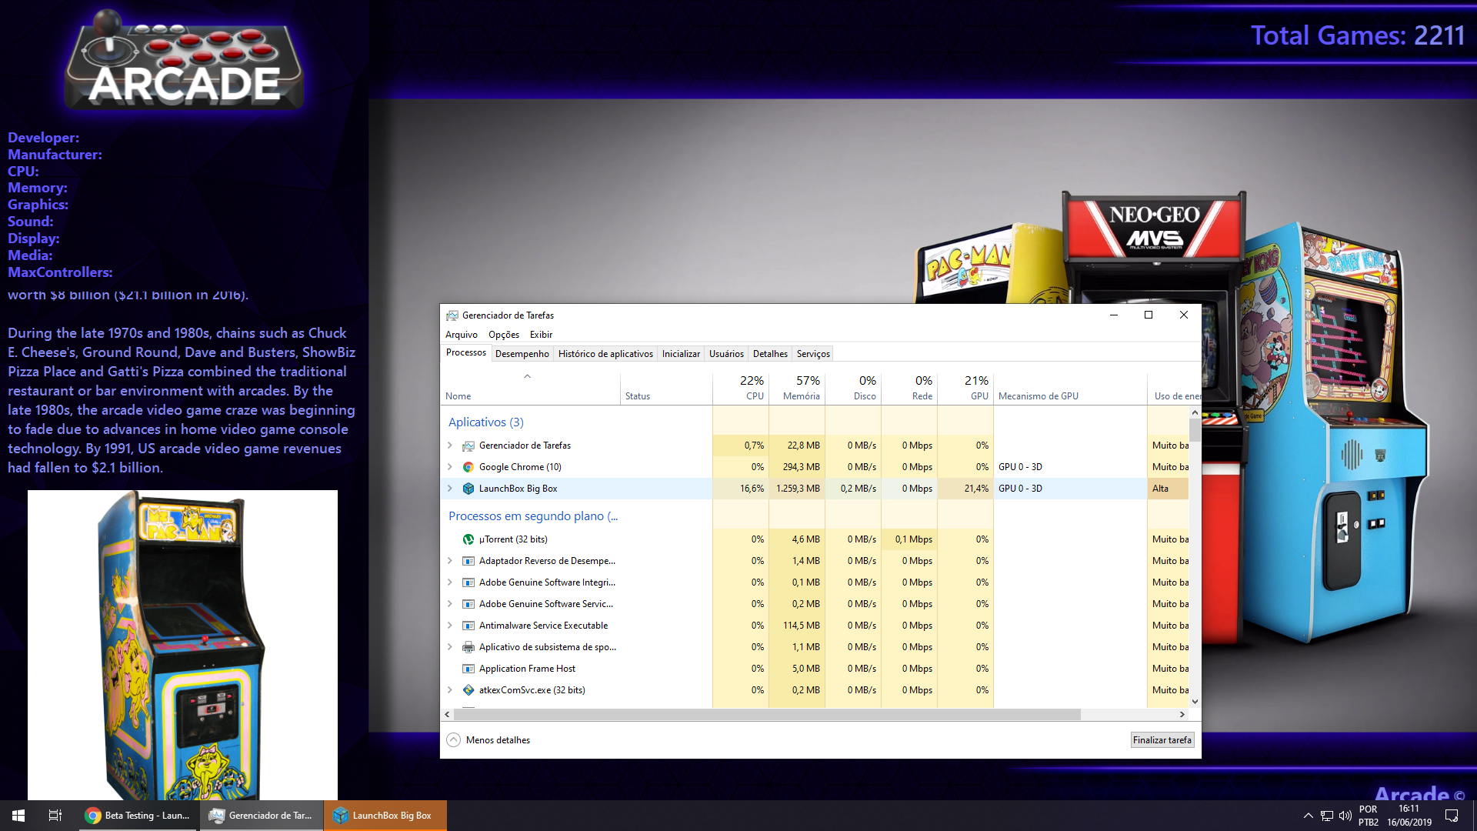Expand Adobe Genuine Software Integrity row
1477x831 pixels.
(x=450, y=582)
